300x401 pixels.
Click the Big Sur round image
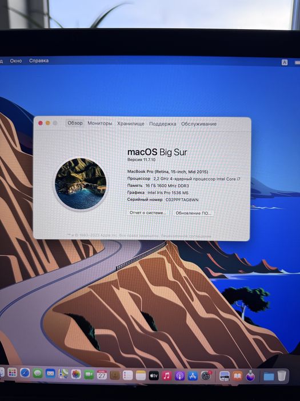pos(81,184)
